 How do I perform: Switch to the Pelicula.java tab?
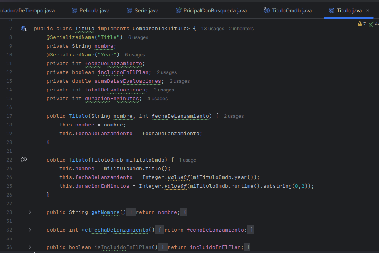click(x=91, y=10)
